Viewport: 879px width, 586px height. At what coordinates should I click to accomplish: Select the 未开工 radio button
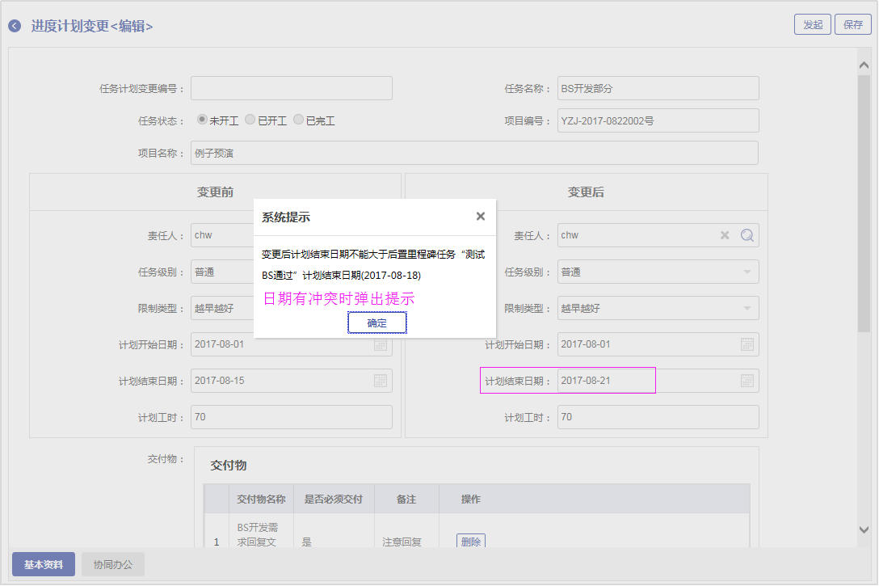coord(202,120)
